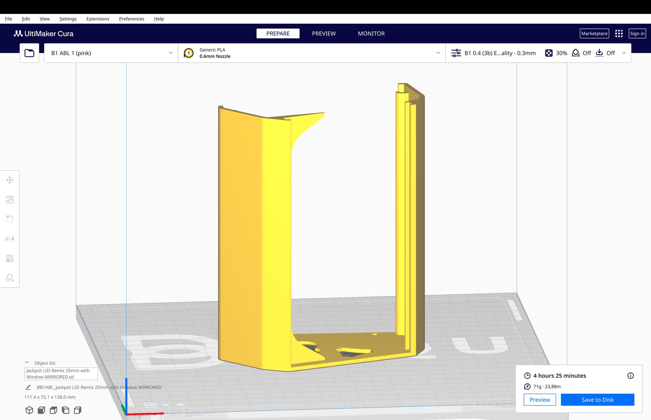
Task: Select Jackpot LID Remix object in list
Action: [x=61, y=374]
